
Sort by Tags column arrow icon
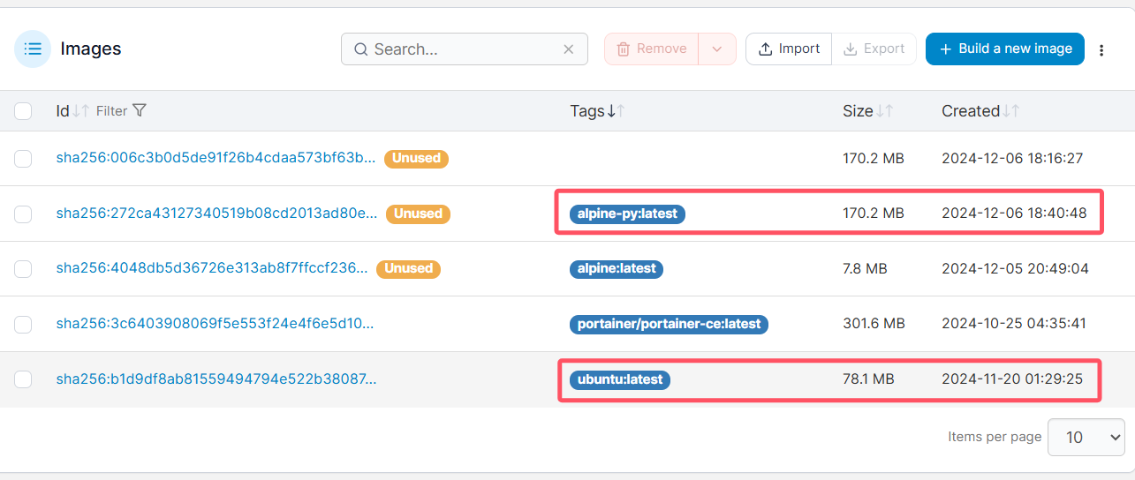[616, 111]
